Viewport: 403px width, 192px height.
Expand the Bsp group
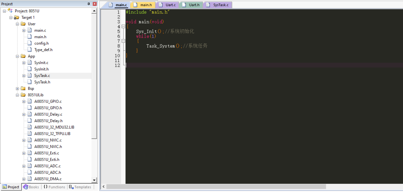point(17,89)
